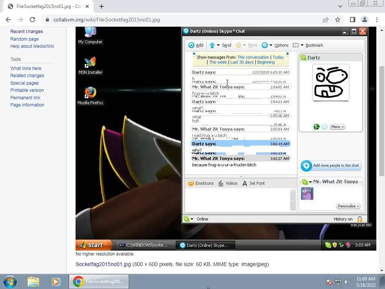Click History on lock icon
The image size is (385, 289).
360,219
